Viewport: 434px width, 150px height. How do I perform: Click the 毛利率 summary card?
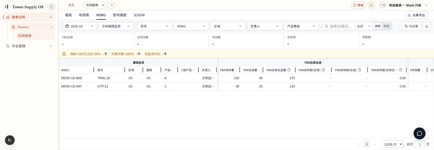[321, 41]
